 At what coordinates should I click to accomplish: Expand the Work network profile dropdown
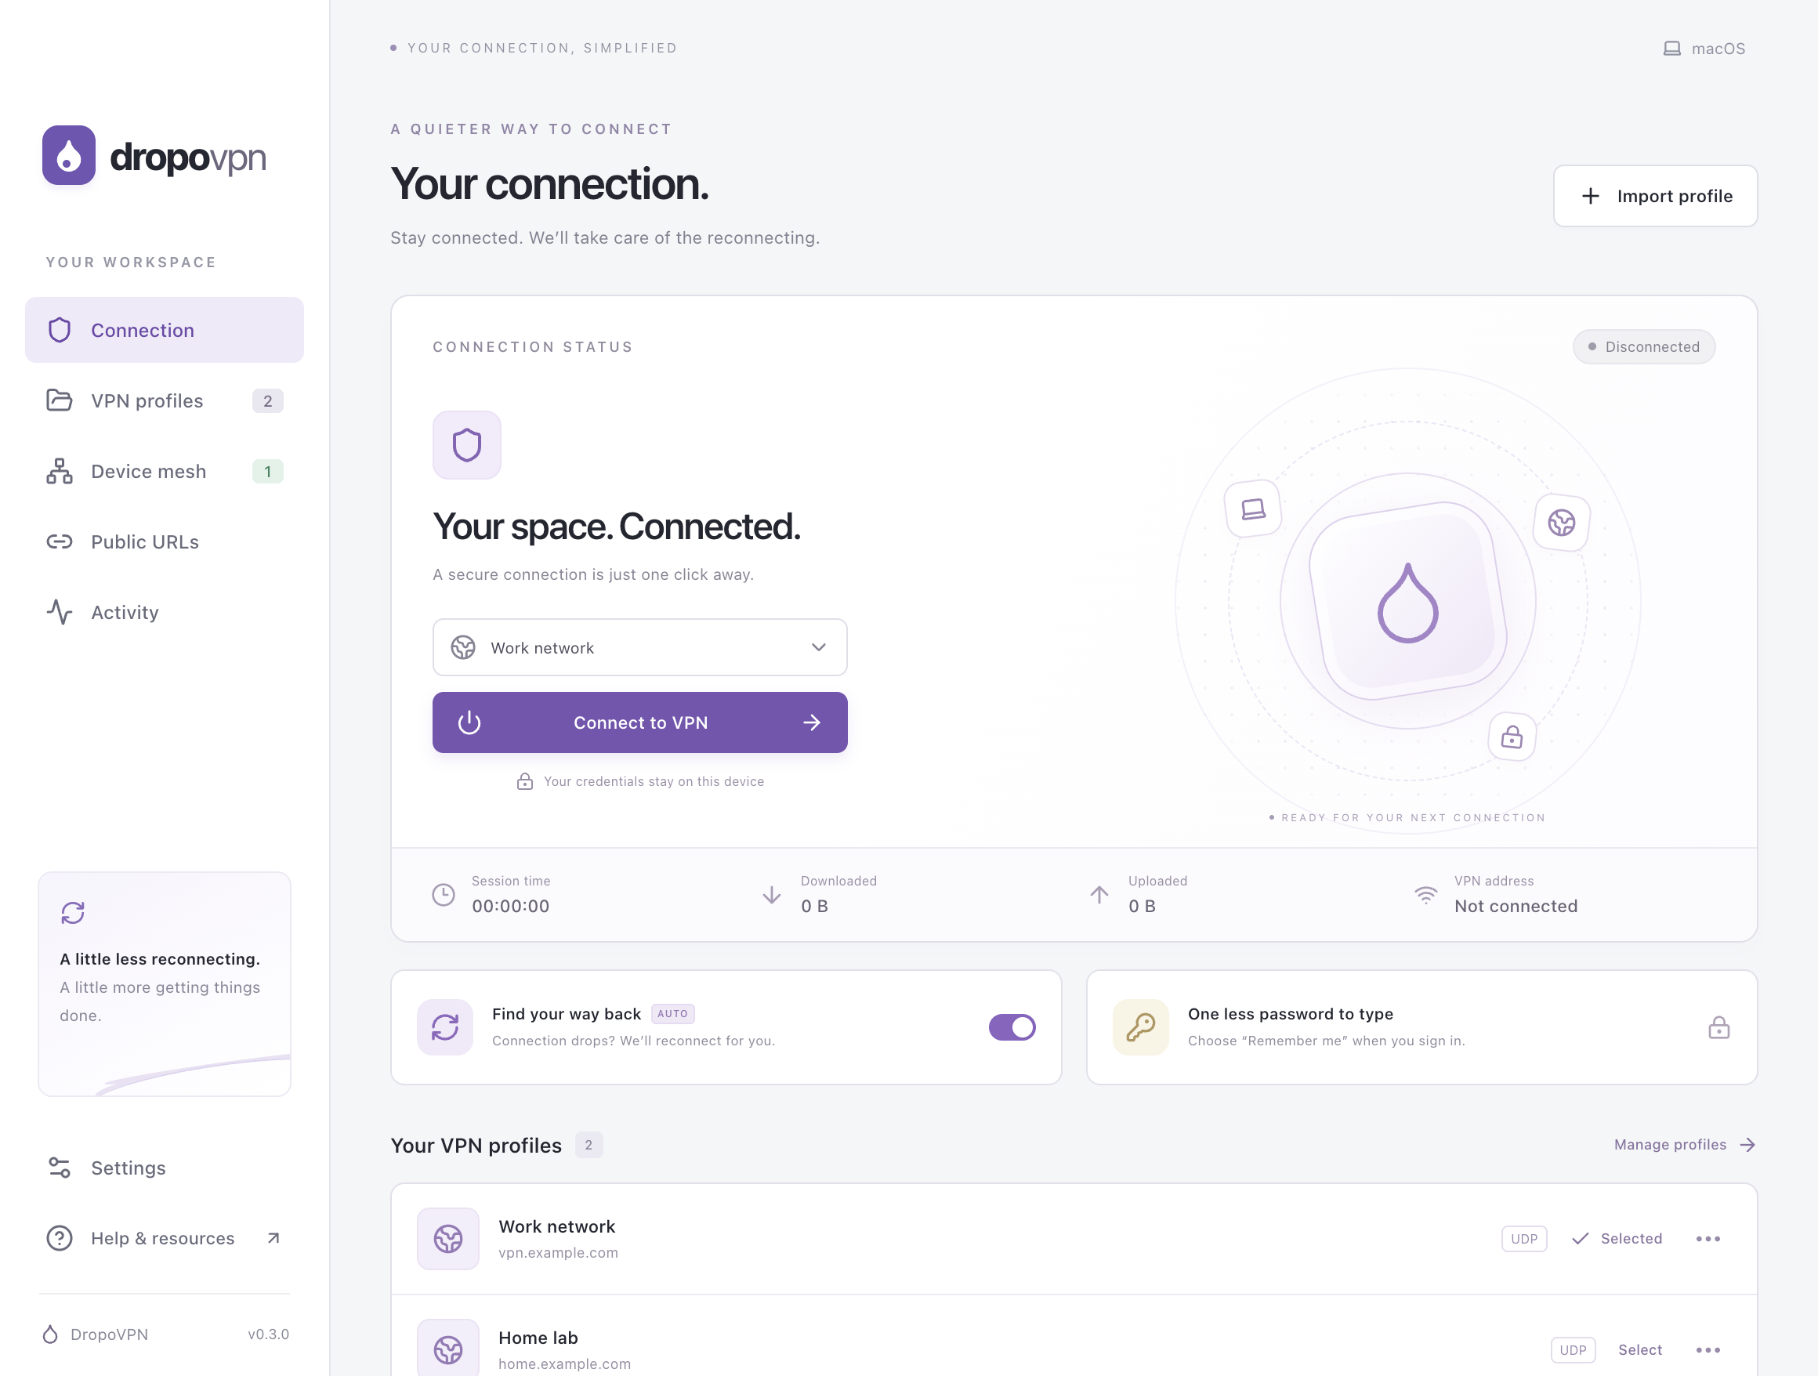coord(639,648)
